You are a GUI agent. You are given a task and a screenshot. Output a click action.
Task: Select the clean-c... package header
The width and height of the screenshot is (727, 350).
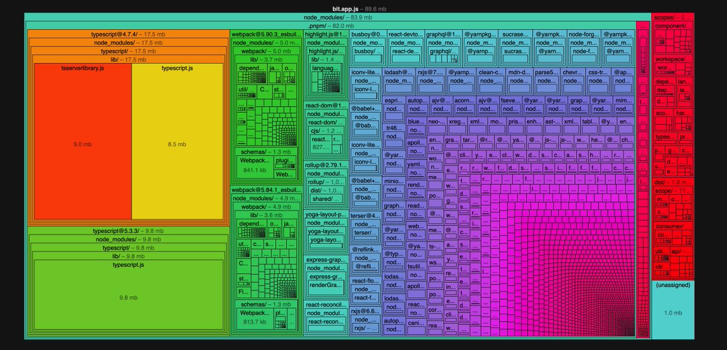491,72
